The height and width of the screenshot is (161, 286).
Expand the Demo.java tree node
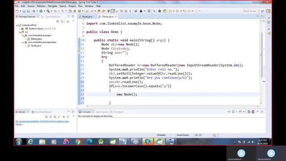pos(26,39)
